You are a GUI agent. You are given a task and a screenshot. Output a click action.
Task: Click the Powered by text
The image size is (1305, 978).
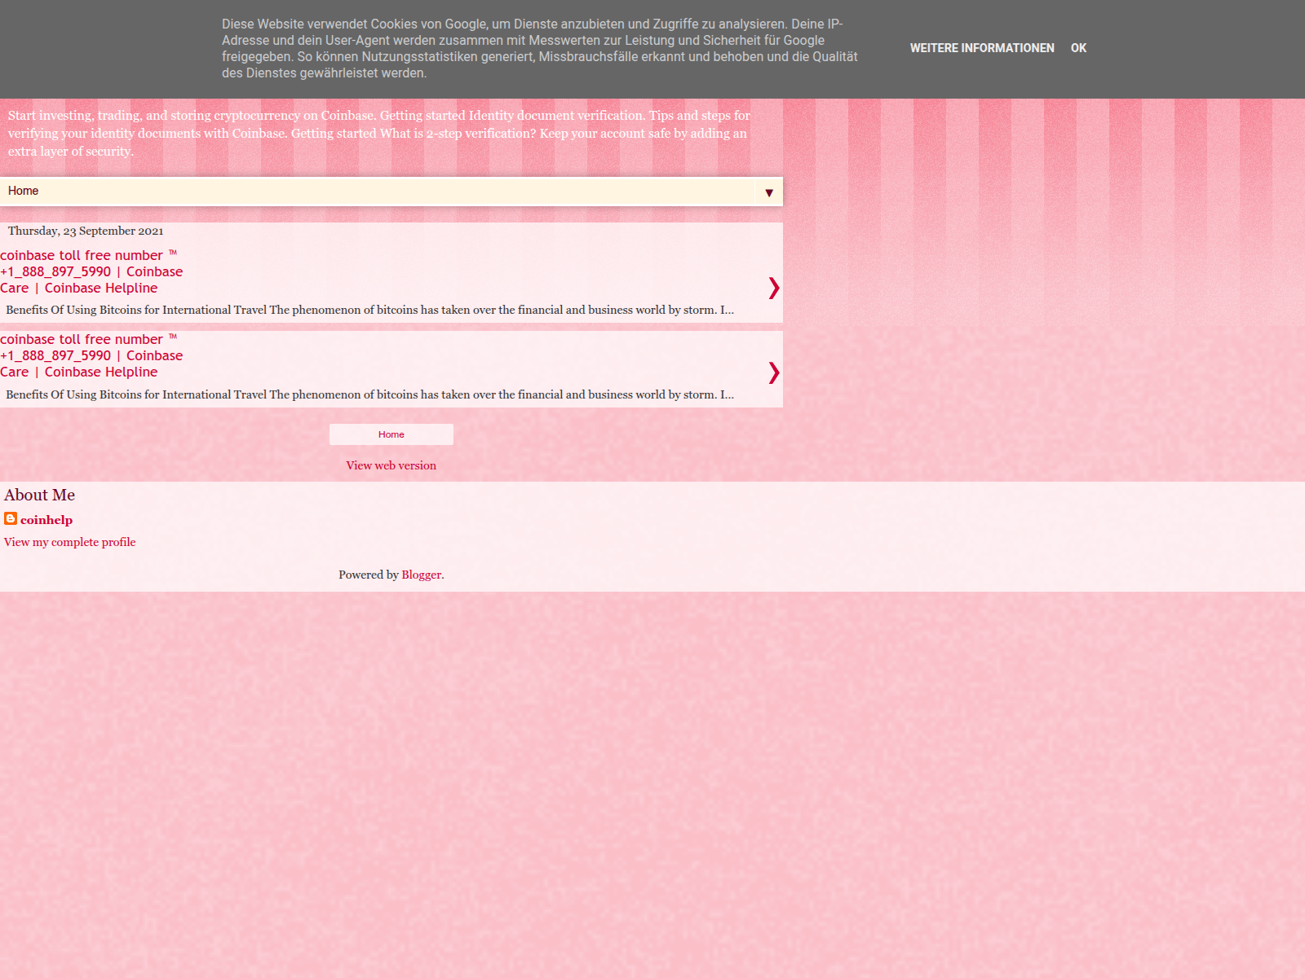[x=369, y=575]
